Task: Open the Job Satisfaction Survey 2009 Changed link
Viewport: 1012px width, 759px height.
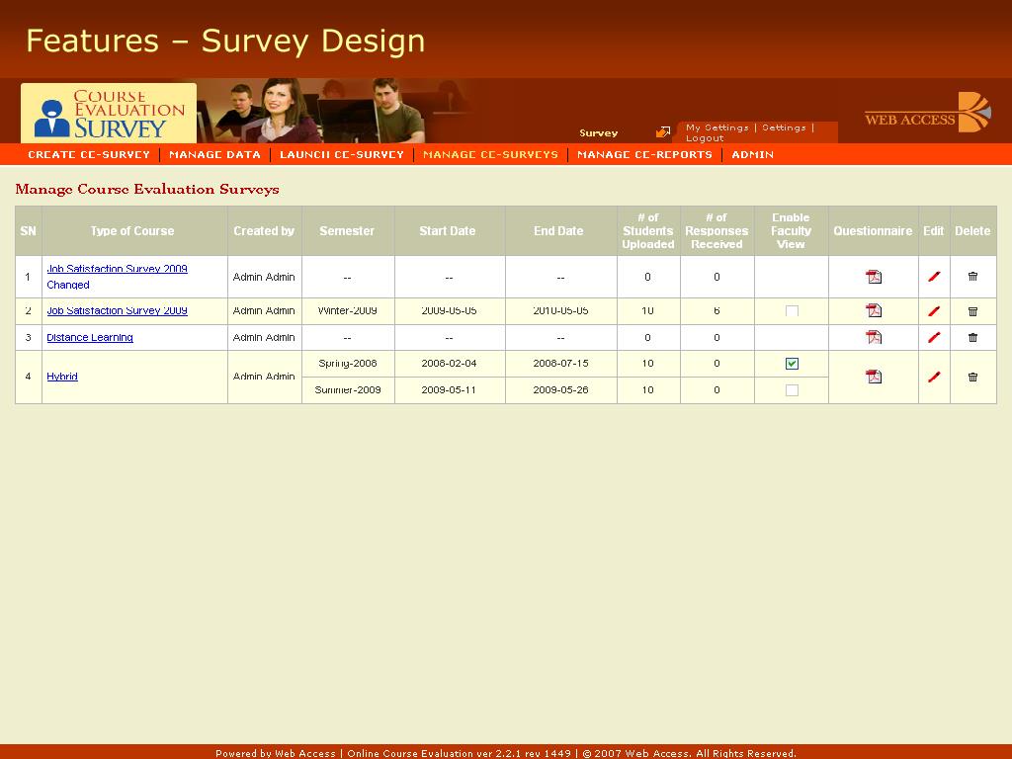Action: [117, 277]
